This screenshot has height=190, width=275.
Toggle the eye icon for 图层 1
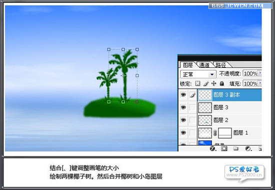(183, 133)
